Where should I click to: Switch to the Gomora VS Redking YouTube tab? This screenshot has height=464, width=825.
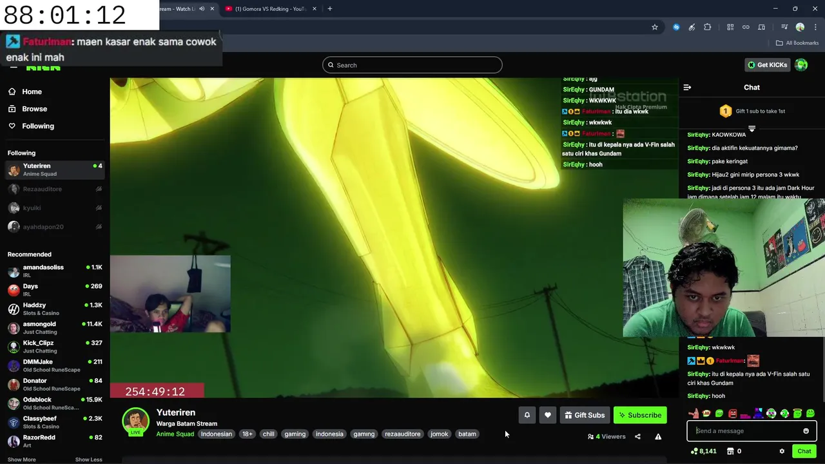coord(271,9)
